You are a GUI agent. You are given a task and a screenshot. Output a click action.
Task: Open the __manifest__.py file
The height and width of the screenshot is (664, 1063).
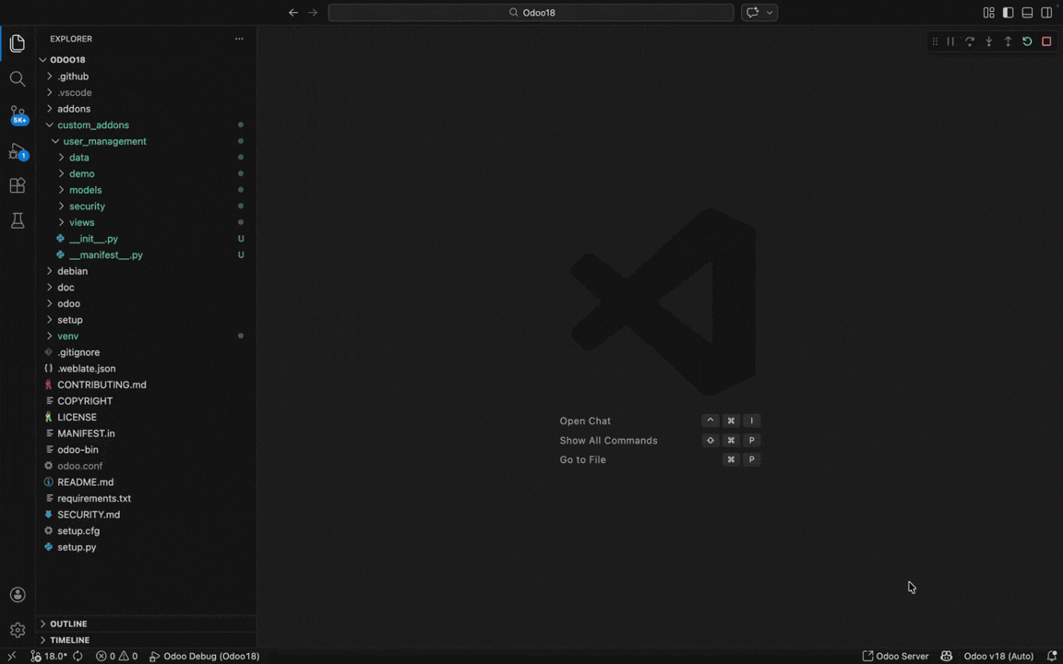coord(146,255)
